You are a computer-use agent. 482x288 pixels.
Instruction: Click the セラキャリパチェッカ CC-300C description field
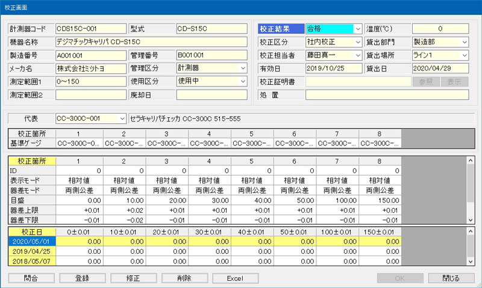302,118
